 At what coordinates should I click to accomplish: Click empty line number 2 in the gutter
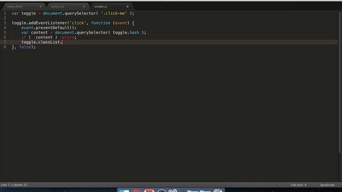pyautogui.click(x=5, y=18)
